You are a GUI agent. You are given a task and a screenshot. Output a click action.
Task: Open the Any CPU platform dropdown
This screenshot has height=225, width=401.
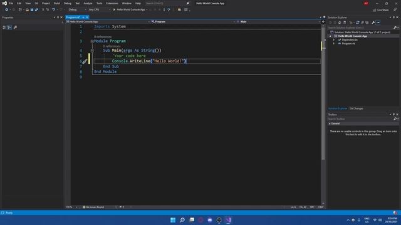tap(99, 10)
